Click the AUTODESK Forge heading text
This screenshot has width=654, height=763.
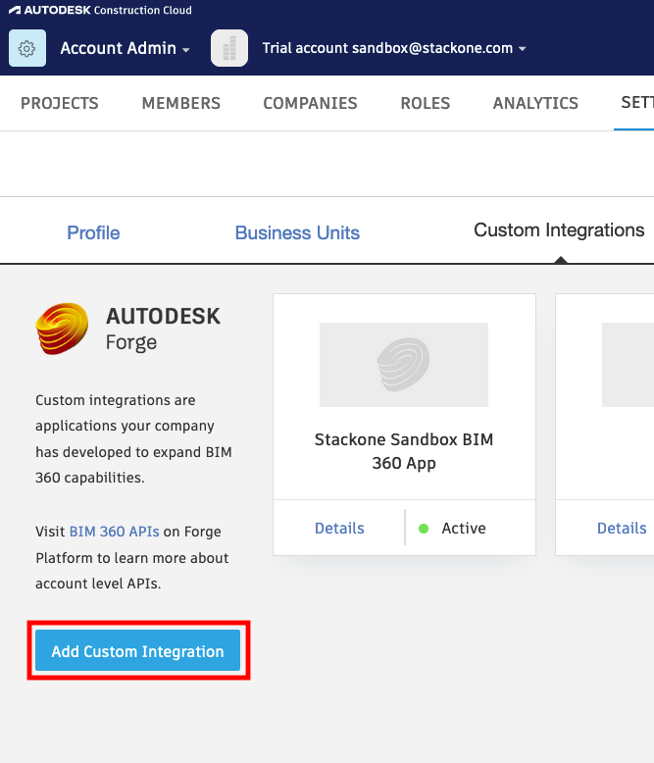163,329
